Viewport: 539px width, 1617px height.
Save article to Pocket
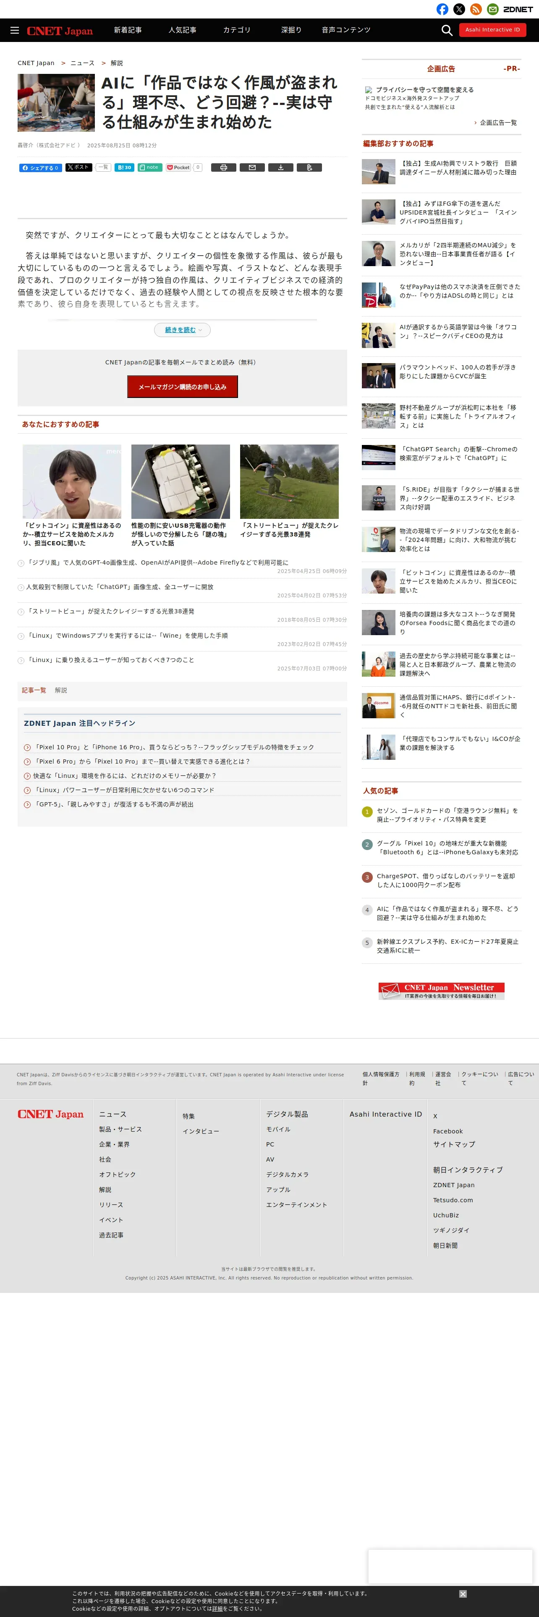[178, 167]
